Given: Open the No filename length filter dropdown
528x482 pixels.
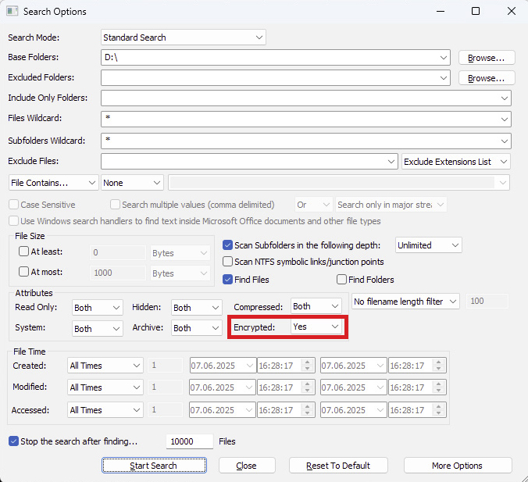Looking at the screenshot, I should (405, 301).
